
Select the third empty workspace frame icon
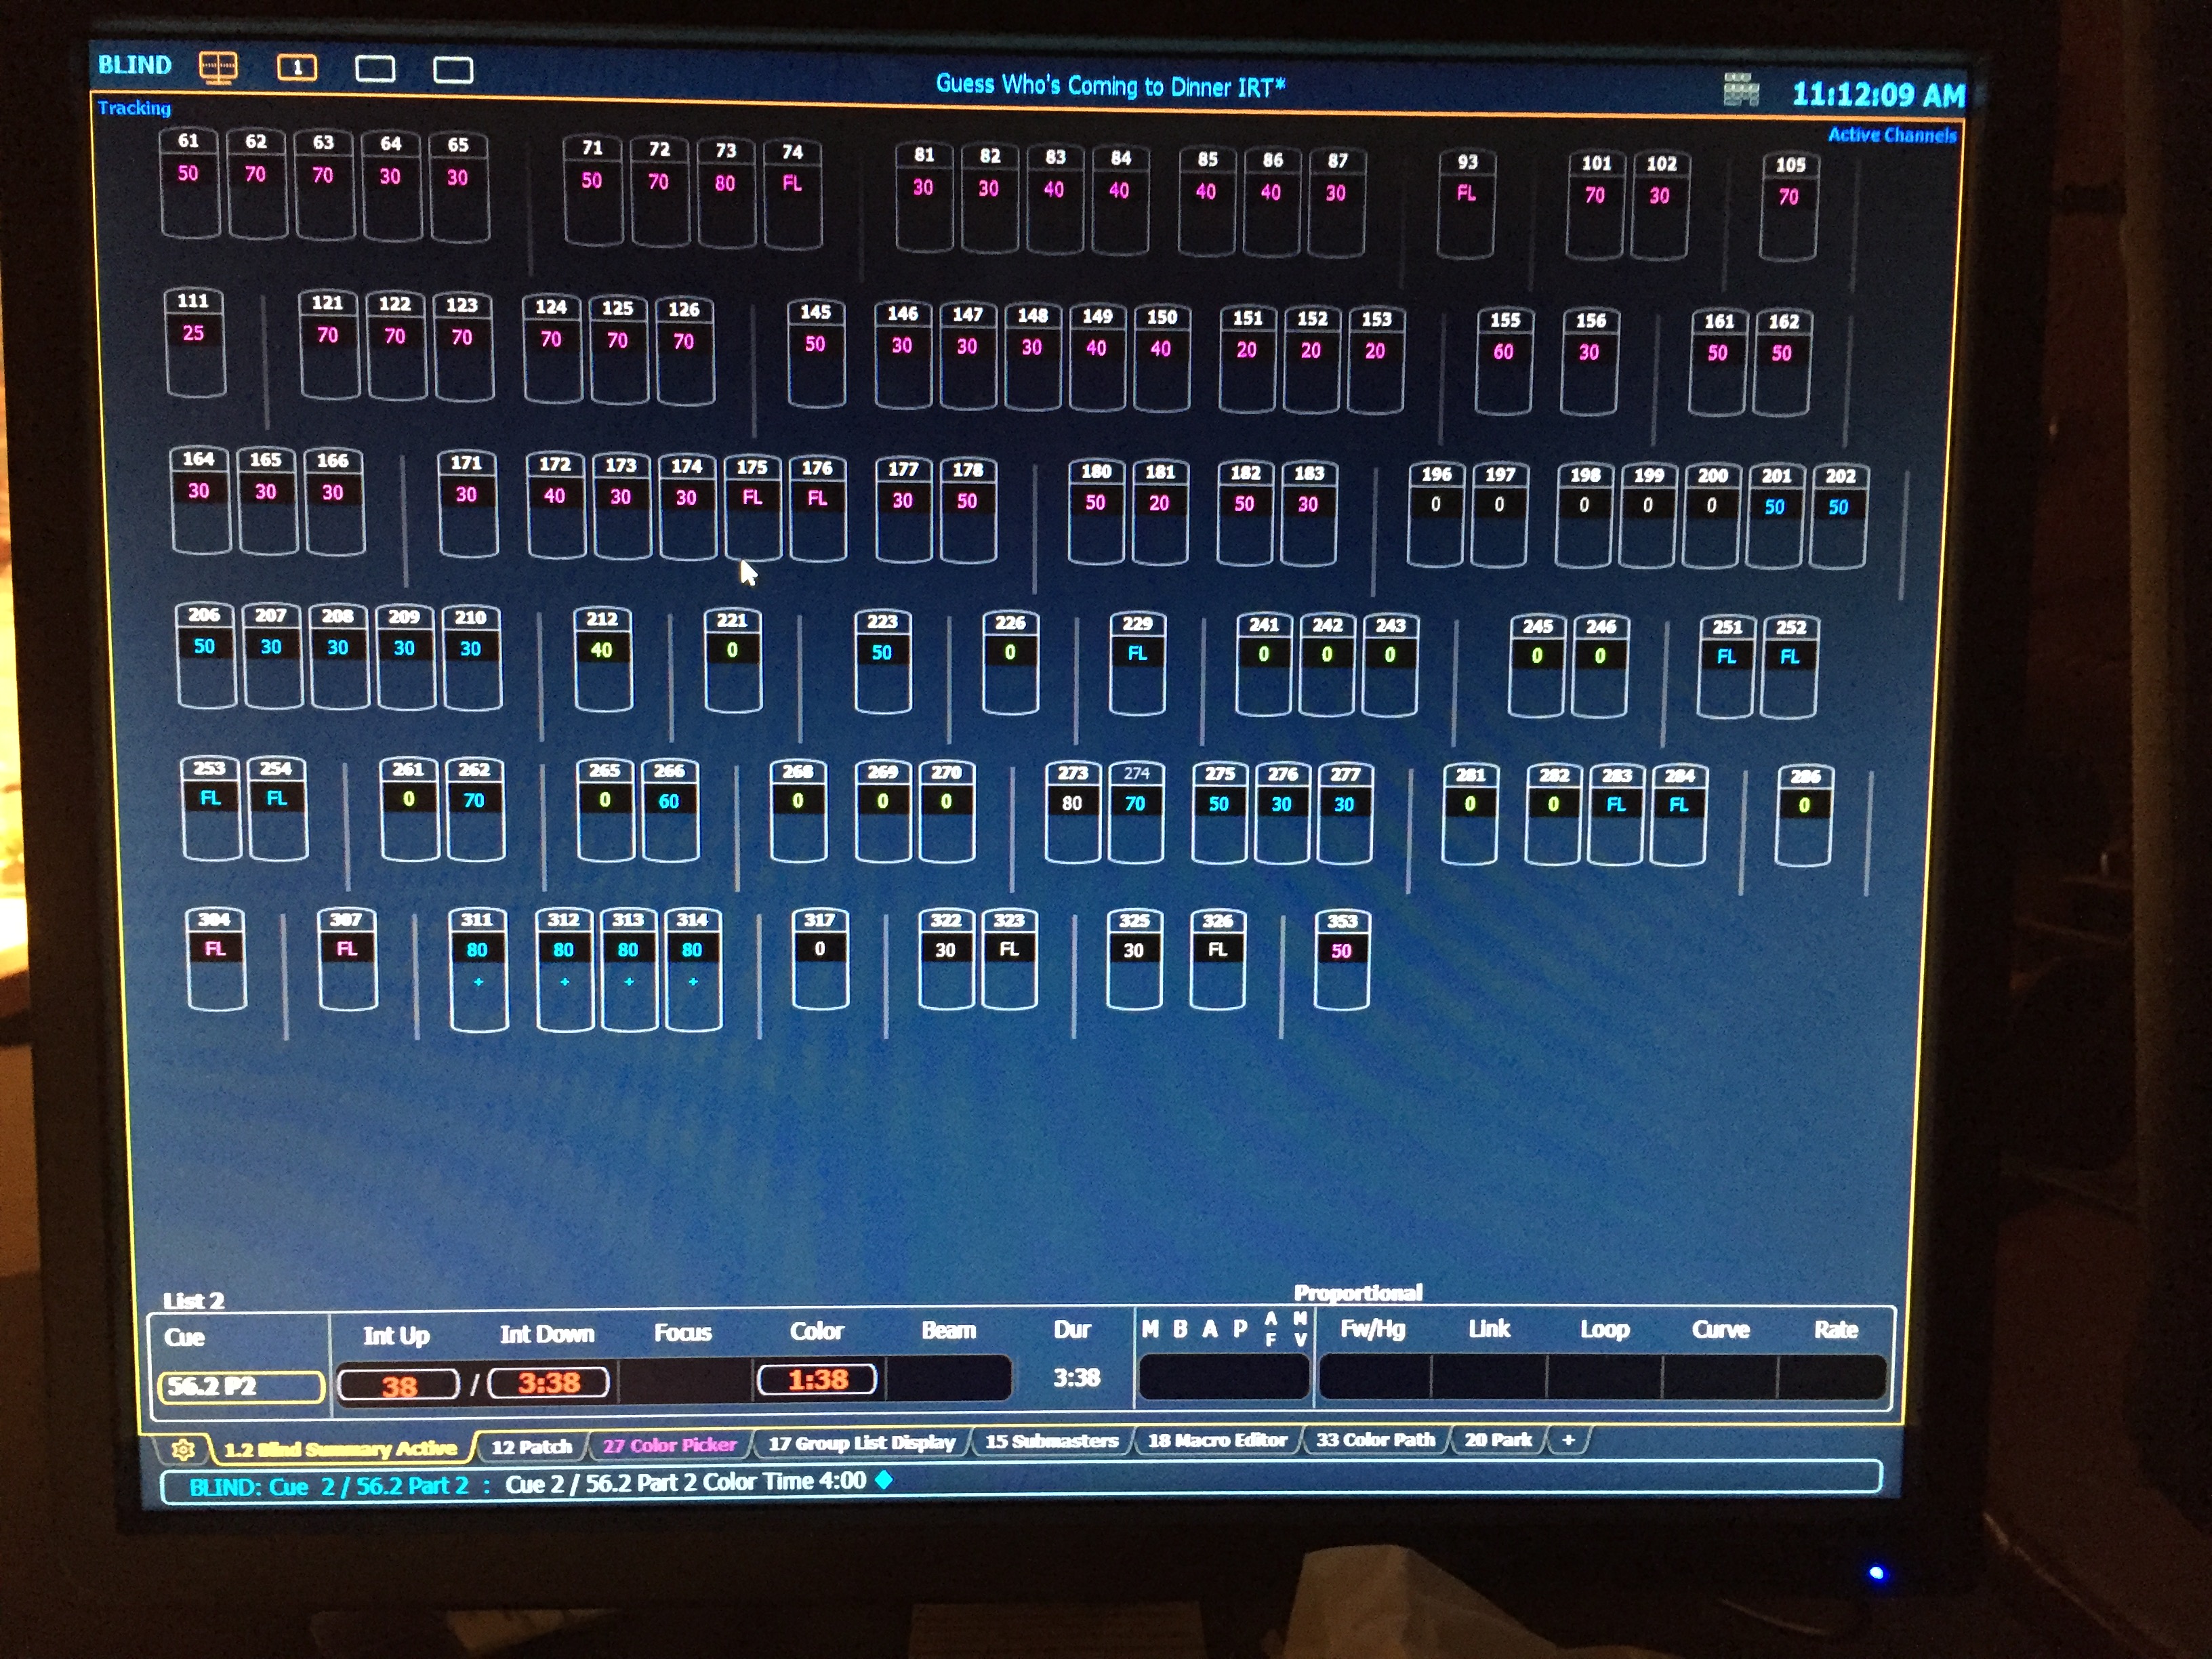coord(453,70)
